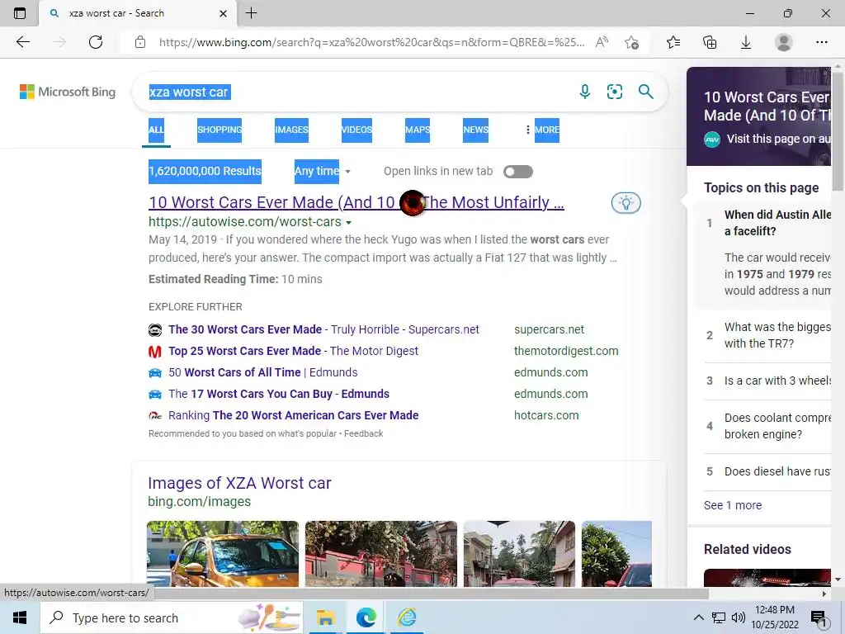The image size is (845, 634).
Task: Click the vertical page scrollbar thumb
Action: point(838,130)
